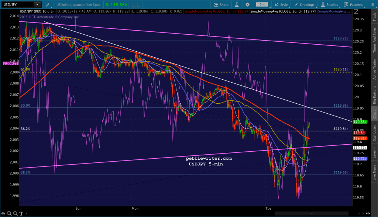This screenshot has width=378, height=217.
Task: Click the truncated blue SimpleMovingAvg label
Action: (x=334, y=11)
